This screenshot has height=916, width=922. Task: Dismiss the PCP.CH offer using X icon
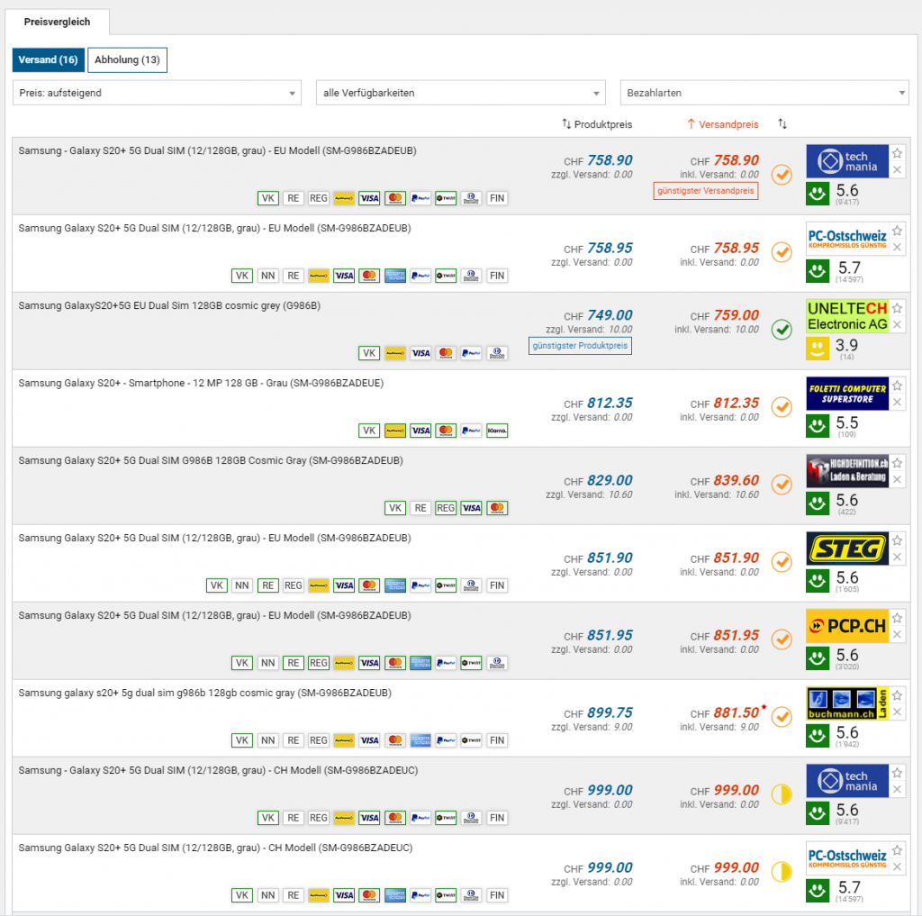(x=897, y=635)
